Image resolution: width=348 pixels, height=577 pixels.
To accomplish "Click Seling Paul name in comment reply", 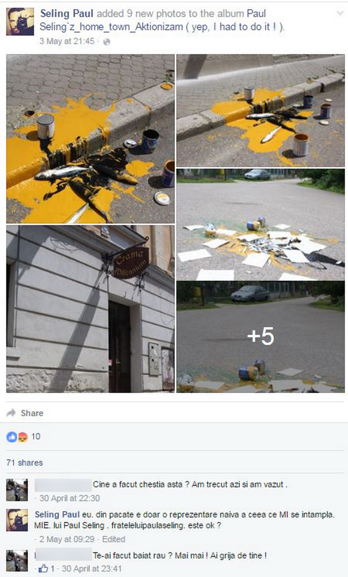I will (57, 514).
